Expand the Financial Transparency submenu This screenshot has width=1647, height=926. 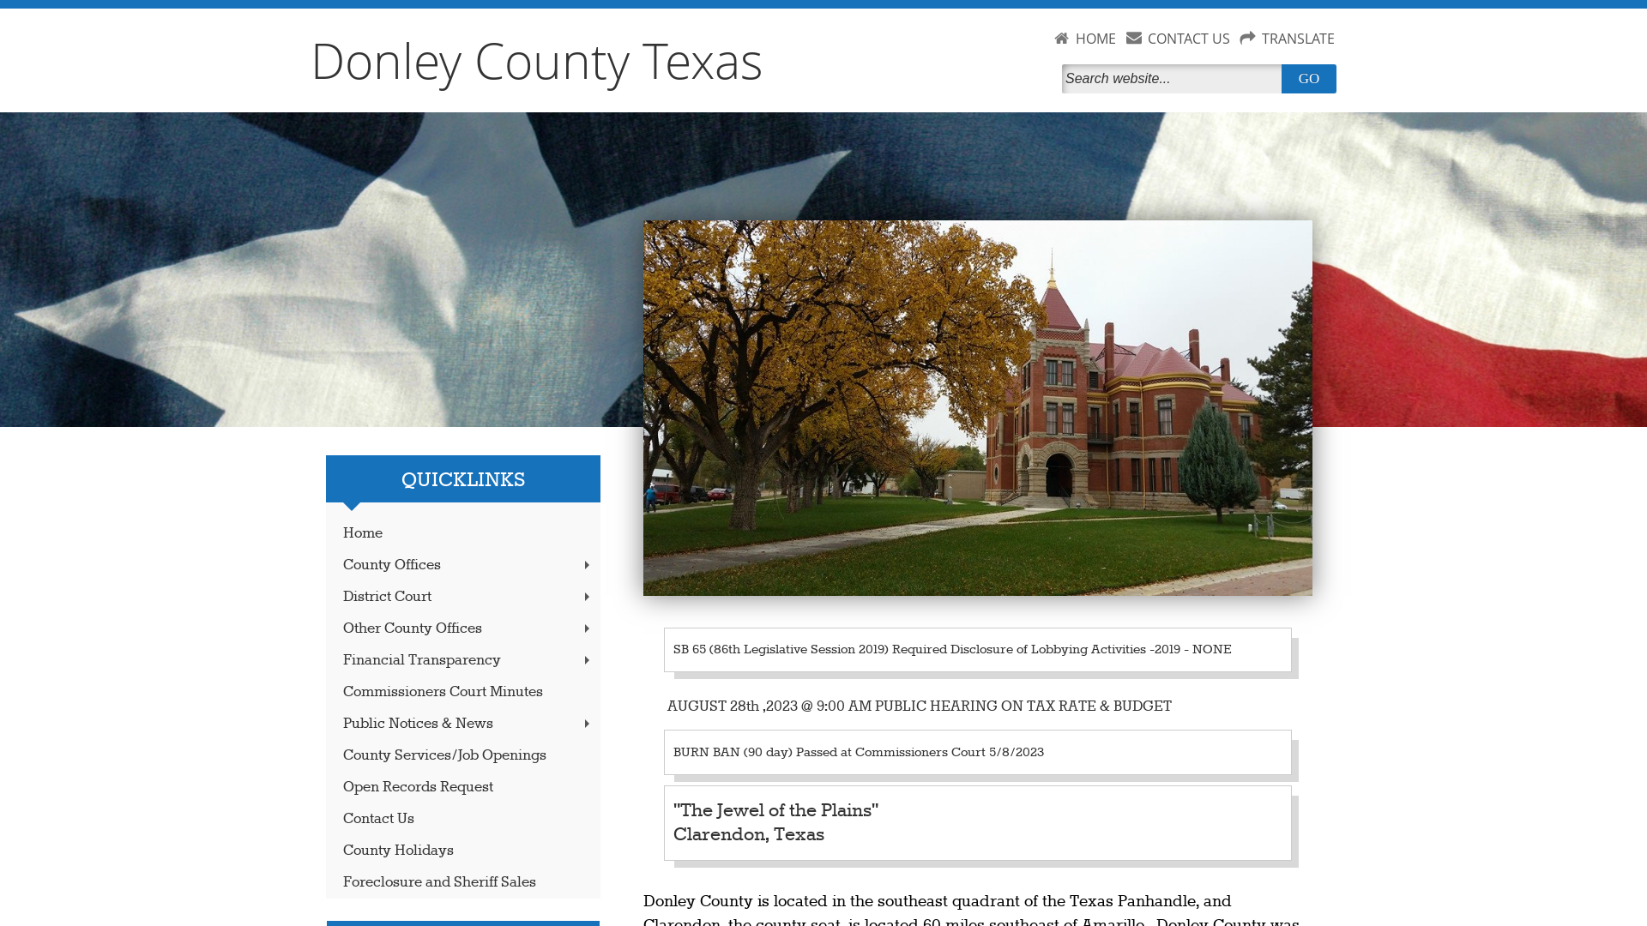586,660
